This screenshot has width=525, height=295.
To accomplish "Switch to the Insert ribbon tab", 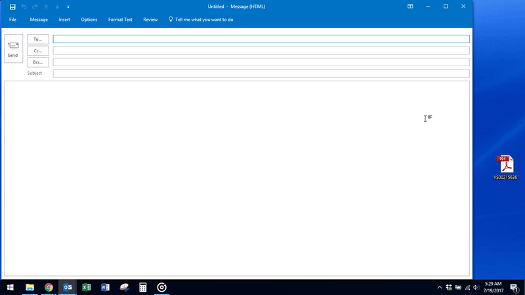I will [64, 20].
